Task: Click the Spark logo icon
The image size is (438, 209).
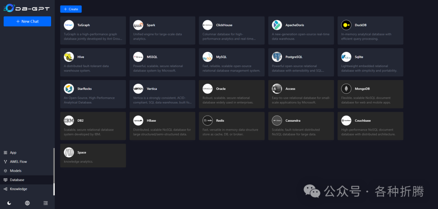Action: click(x=138, y=25)
